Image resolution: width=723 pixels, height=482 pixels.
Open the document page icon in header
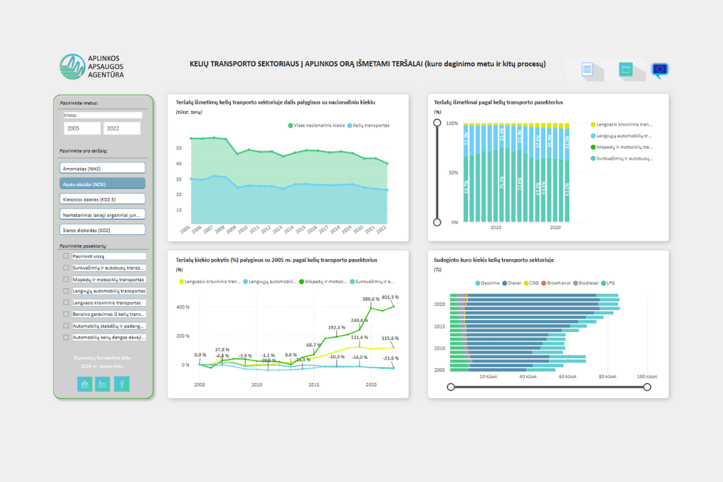click(x=586, y=70)
